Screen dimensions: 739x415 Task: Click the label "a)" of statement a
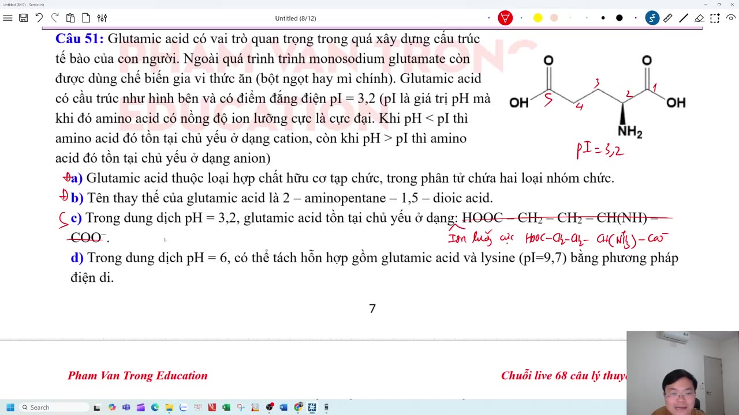pos(77,178)
